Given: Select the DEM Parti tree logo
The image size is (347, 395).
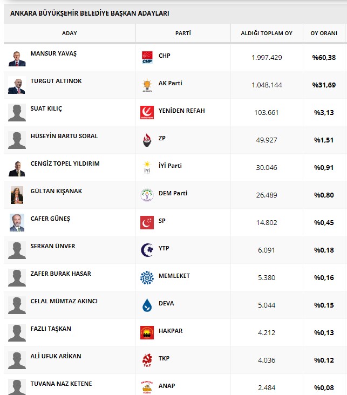Looking at the screenshot, I should (147, 195).
